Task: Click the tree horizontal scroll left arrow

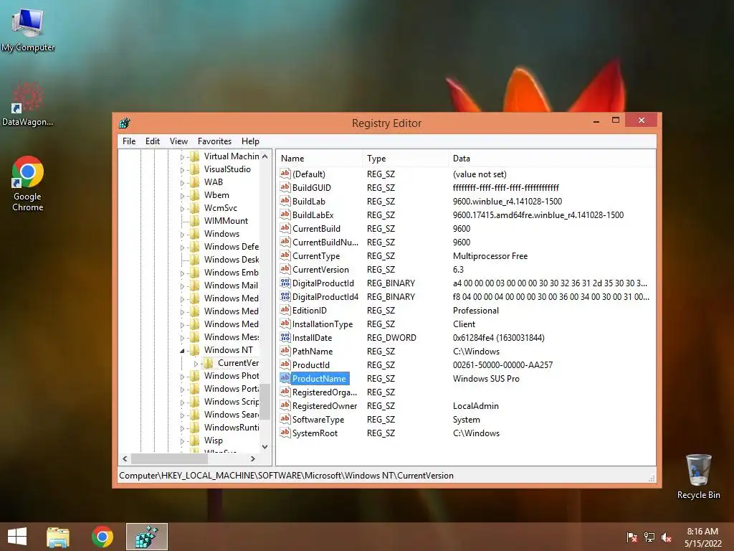Action: 125,458
